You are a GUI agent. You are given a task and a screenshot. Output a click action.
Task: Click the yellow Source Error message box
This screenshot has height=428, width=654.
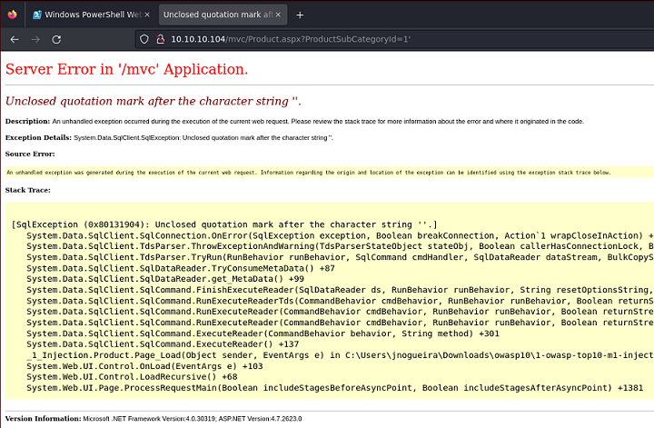[309, 172]
